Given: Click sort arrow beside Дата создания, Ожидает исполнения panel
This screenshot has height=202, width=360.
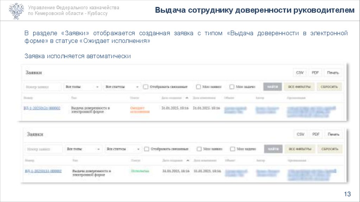Looking at the screenshot, I should pyautogui.click(x=187, y=98).
